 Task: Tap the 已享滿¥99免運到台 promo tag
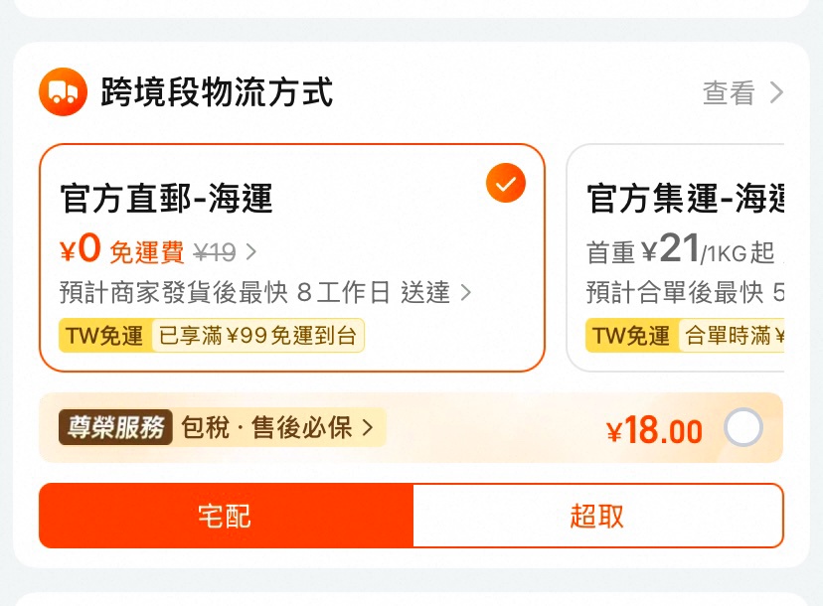pyautogui.click(x=257, y=336)
